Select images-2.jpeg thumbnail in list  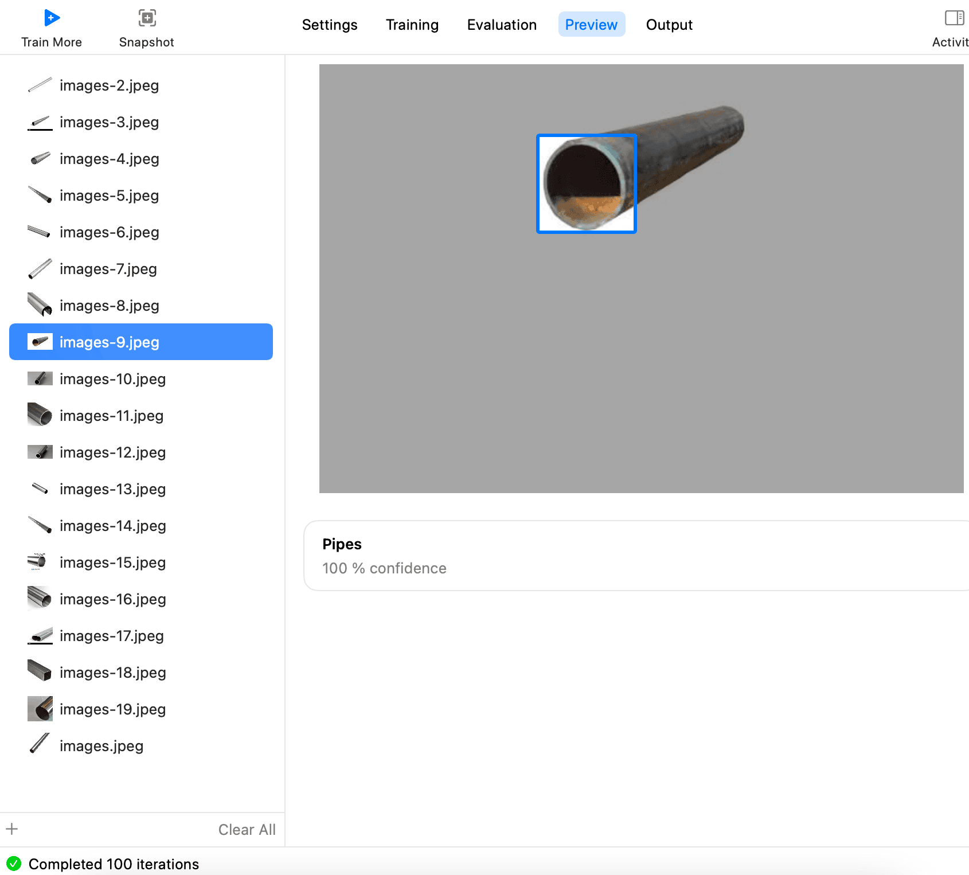pos(40,85)
